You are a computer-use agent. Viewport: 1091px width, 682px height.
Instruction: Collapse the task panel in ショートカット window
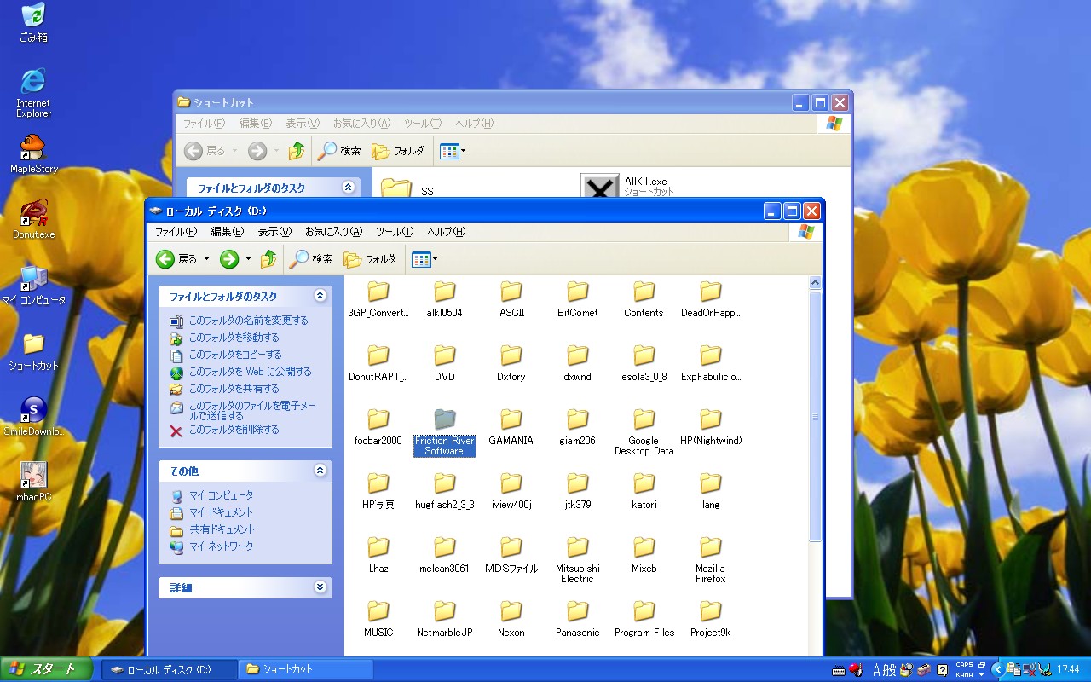pos(348,188)
